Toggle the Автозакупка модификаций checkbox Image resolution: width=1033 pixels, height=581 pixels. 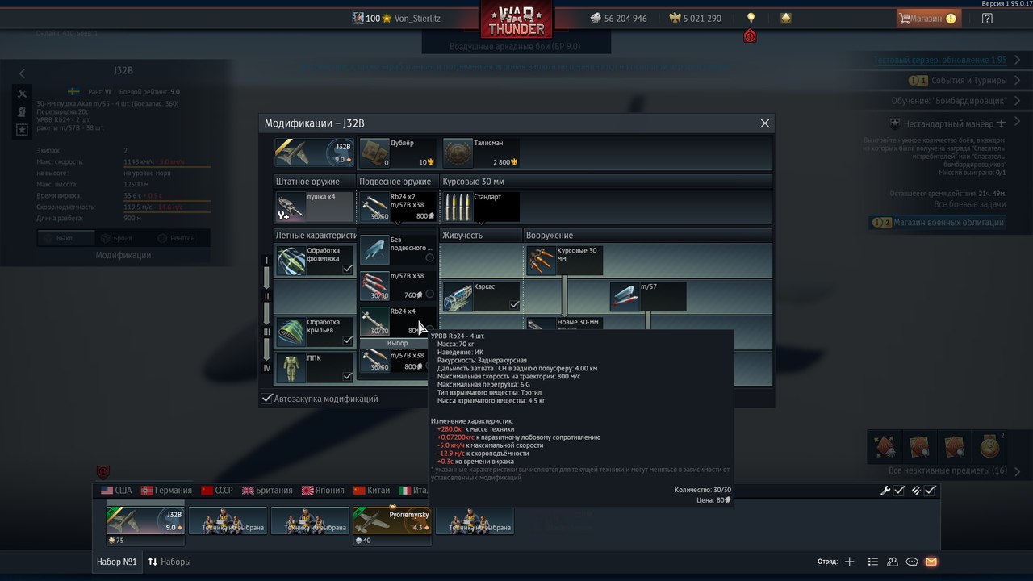pos(267,399)
